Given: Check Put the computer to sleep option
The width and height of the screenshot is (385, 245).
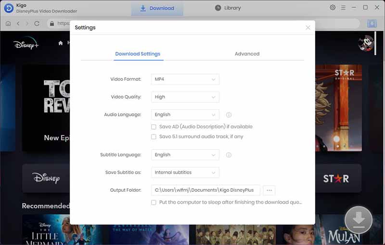Looking at the screenshot, I should (154, 202).
